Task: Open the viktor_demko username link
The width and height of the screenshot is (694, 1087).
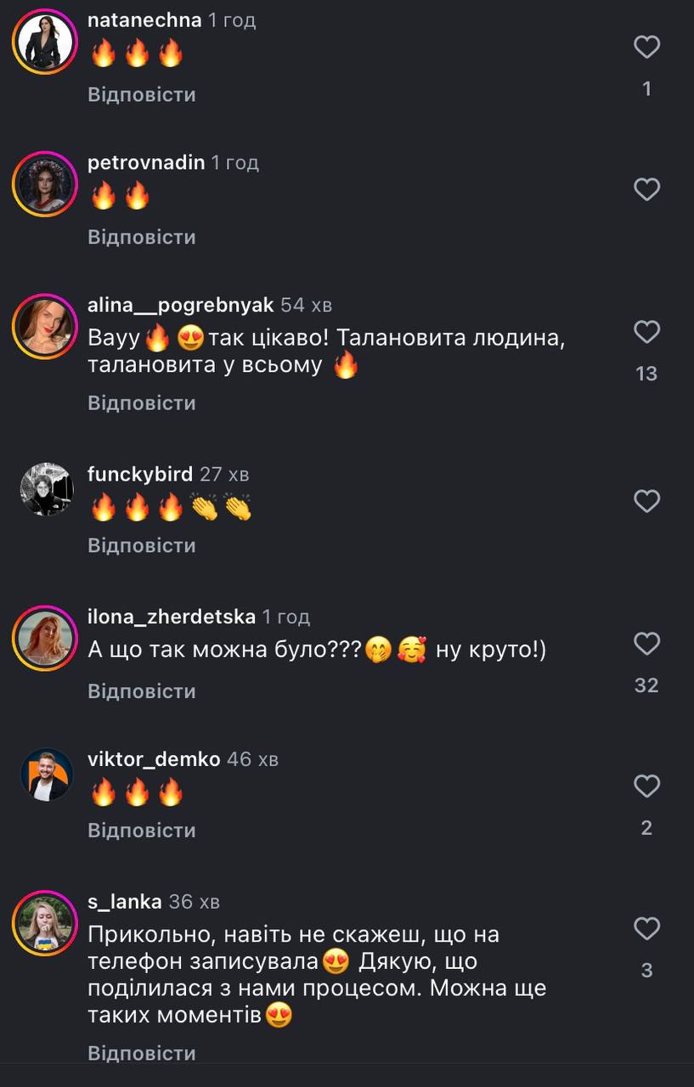Action: (x=154, y=758)
